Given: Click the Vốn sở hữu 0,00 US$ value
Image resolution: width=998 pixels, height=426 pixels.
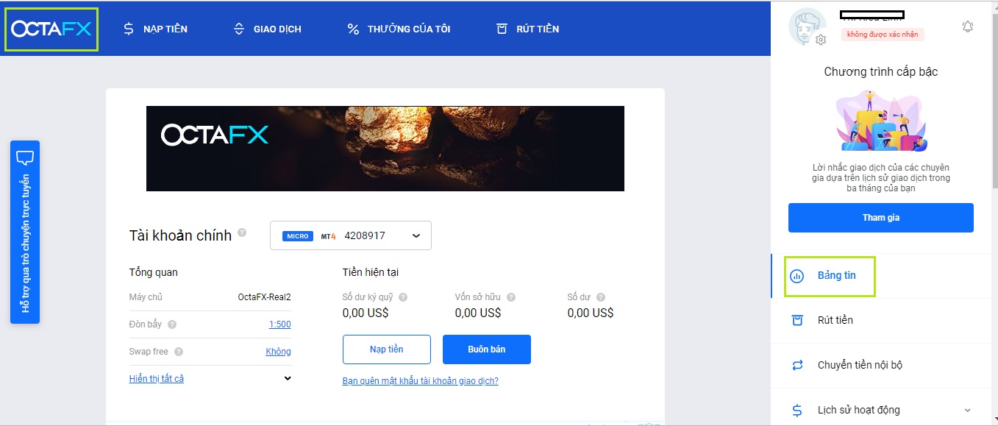Looking at the screenshot, I should tap(478, 313).
